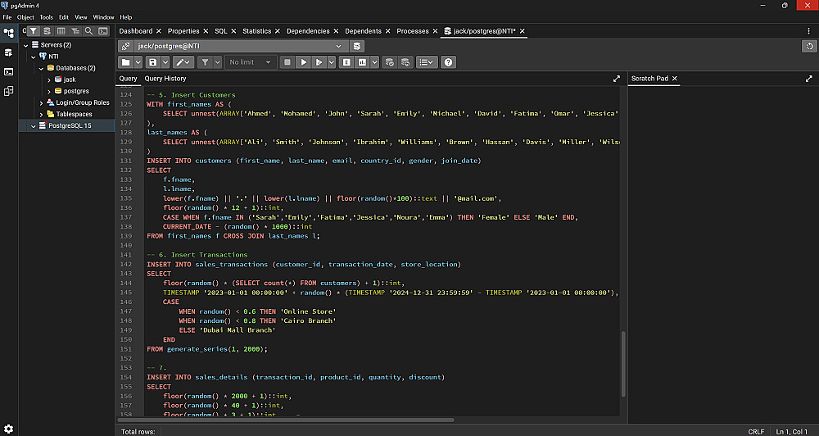Select the Tablespaces tree item
The width and height of the screenshot is (819, 436).
pos(74,114)
